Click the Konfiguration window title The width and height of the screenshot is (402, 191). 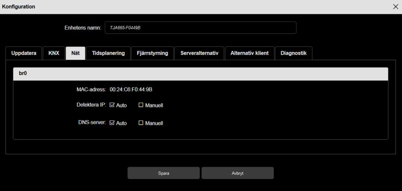point(18,7)
